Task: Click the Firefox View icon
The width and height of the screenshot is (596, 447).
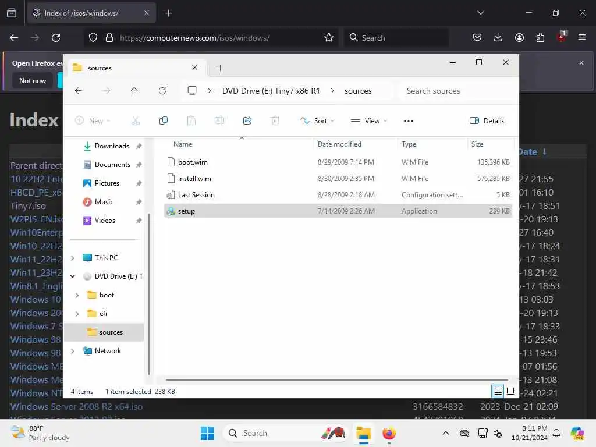Action: (x=12, y=13)
